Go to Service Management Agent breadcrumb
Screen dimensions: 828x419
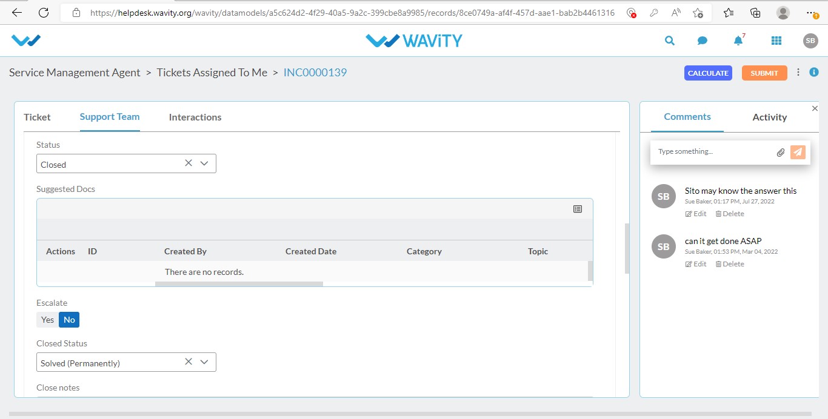click(x=75, y=73)
